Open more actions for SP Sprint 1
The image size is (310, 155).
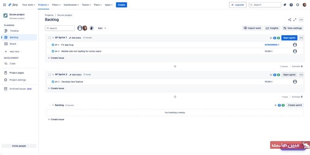(301, 38)
